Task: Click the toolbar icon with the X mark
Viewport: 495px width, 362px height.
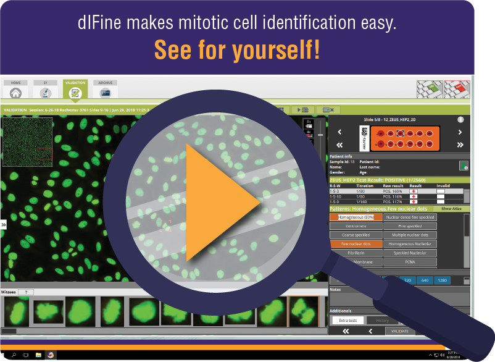Action: 328,109
